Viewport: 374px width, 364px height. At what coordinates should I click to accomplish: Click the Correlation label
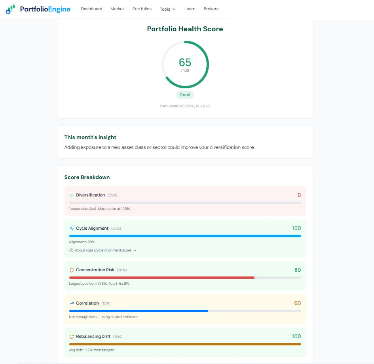click(x=87, y=303)
